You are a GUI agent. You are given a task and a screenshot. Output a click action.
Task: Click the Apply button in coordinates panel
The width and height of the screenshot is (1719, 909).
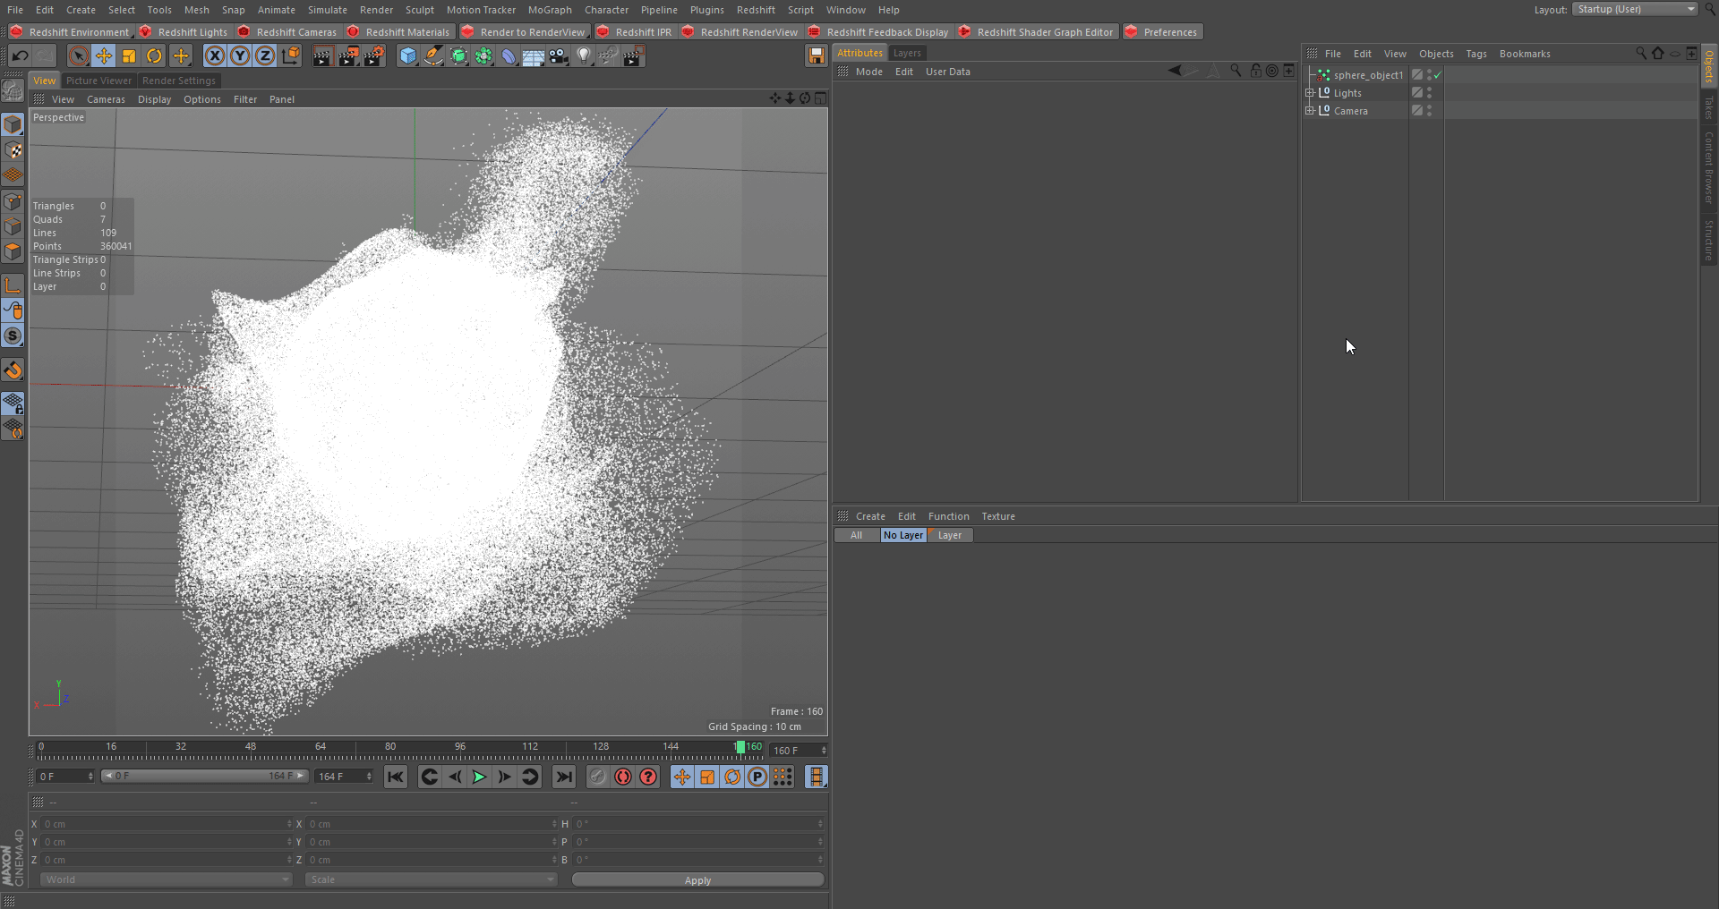[x=697, y=880]
